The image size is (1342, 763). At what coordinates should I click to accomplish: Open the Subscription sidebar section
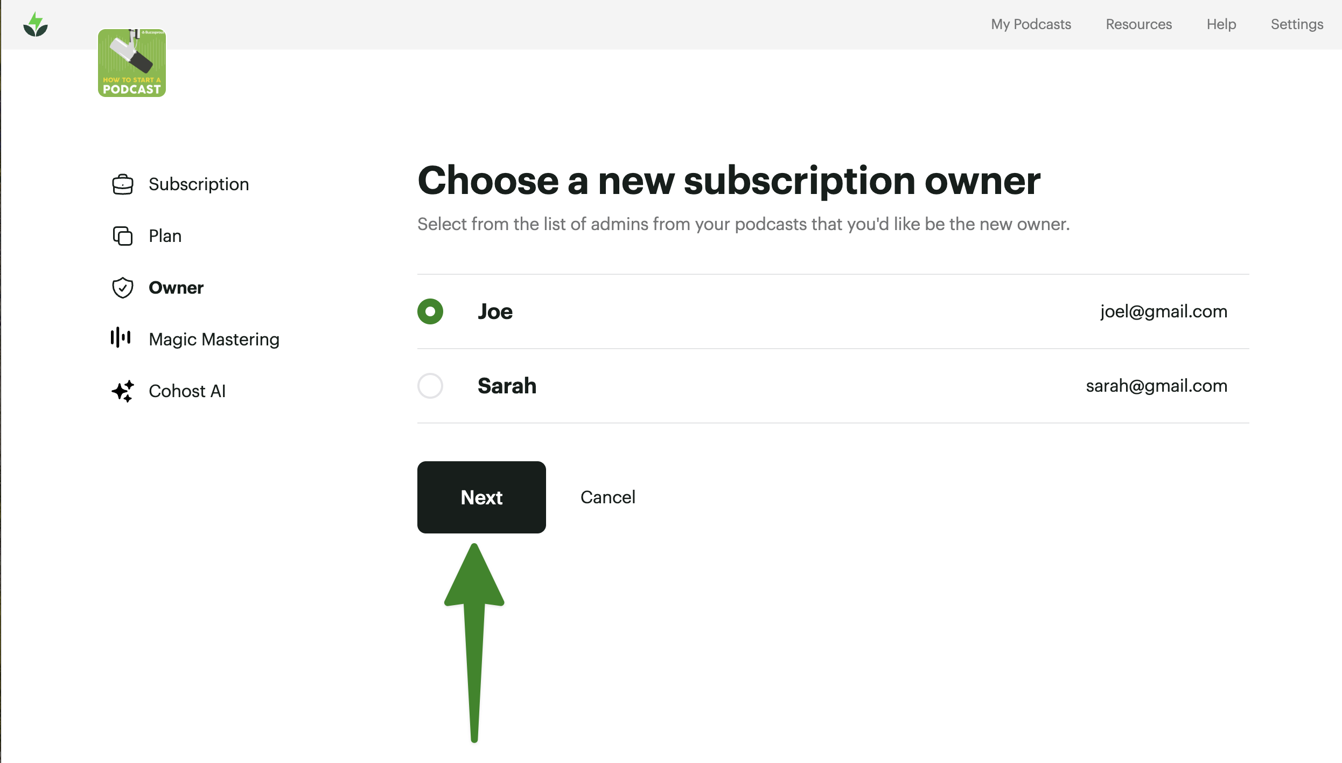point(199,184)
